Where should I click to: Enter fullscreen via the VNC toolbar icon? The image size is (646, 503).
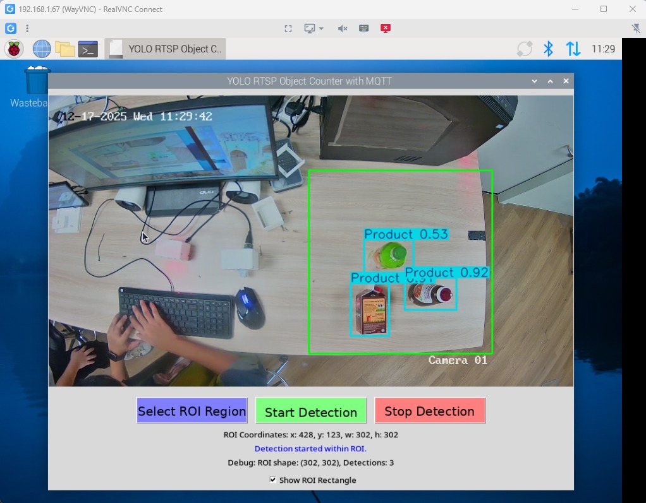tap(288, 28)
